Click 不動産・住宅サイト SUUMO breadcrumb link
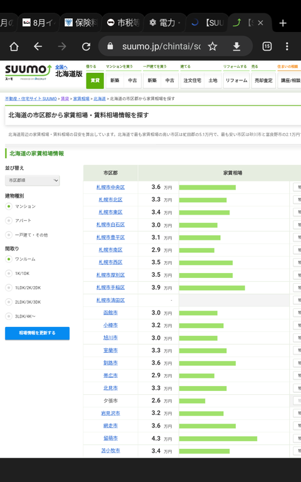 [31, 99]
